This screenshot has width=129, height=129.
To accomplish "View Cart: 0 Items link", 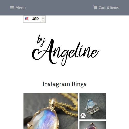I will pos(106,8).
